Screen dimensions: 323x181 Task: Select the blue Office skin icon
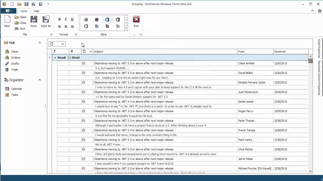click(x=107, y=20)
